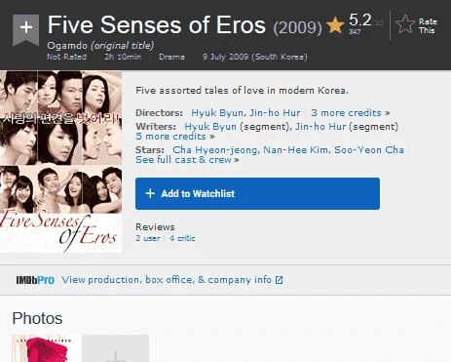This screenshot has height=362, width=451.
Task: Click the IMDbPro logo
Action: 35,280
